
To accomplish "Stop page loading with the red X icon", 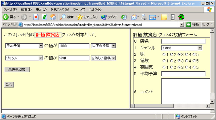I will point(36,17).
